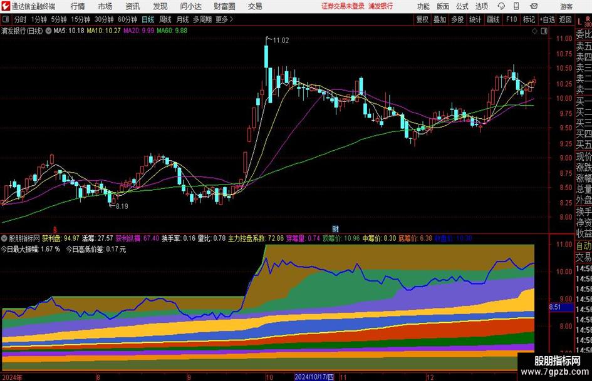Open the 画线 drawing tools button
592x381 pixels.
[x=493, y=19]
